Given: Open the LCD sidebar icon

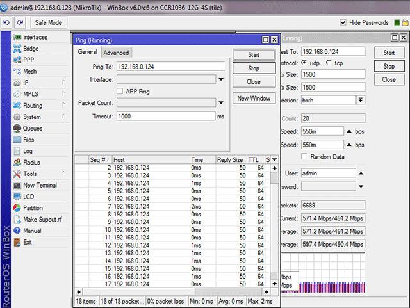Looking at the screenshot, I should point(17,197).
